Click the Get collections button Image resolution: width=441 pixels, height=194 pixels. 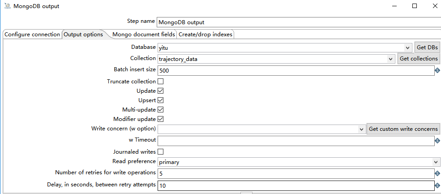point(419,59)
